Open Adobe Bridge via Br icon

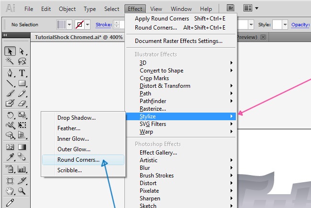click(231, 8)
